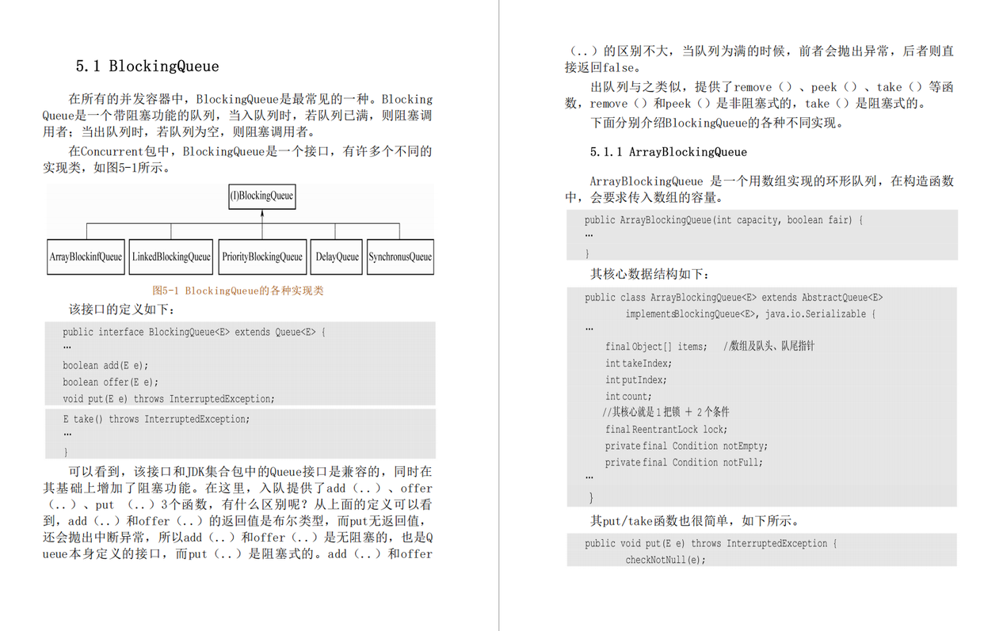Viewport: 984px width, 631px height.
Task: Click the line starting "ArrayBlockingQueue 是一个用数组实现的环形队列"
Action: tap(772, 181)
